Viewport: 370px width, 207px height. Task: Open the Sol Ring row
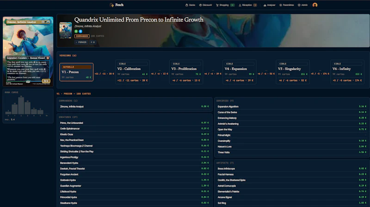[292, 203]
